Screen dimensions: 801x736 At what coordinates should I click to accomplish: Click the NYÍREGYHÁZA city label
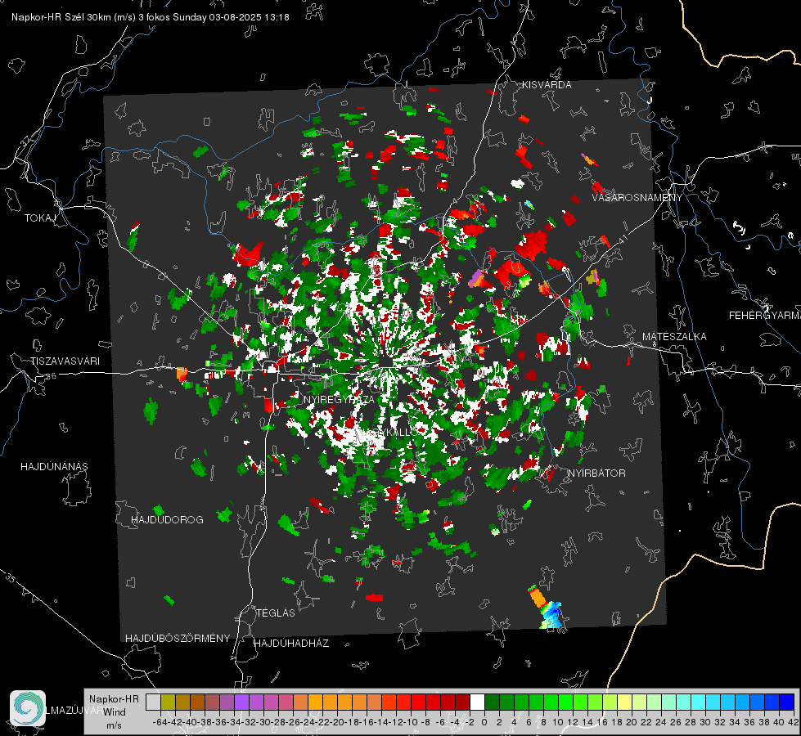point(339,399)
